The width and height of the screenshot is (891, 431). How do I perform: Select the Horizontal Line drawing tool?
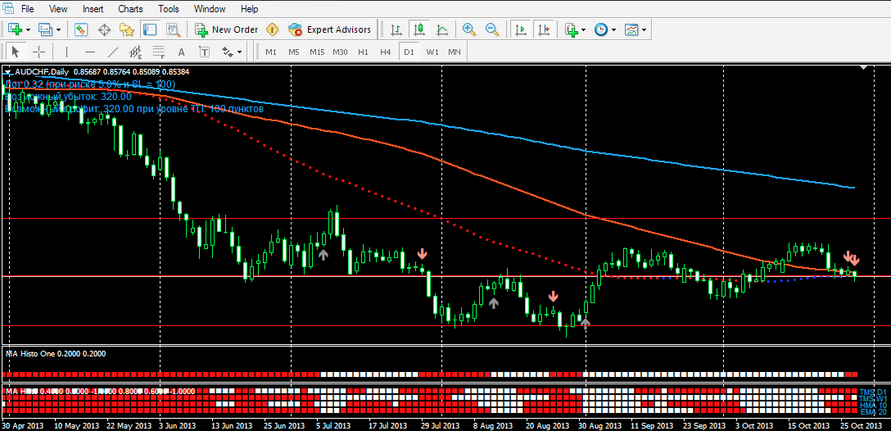coord(90,52)
